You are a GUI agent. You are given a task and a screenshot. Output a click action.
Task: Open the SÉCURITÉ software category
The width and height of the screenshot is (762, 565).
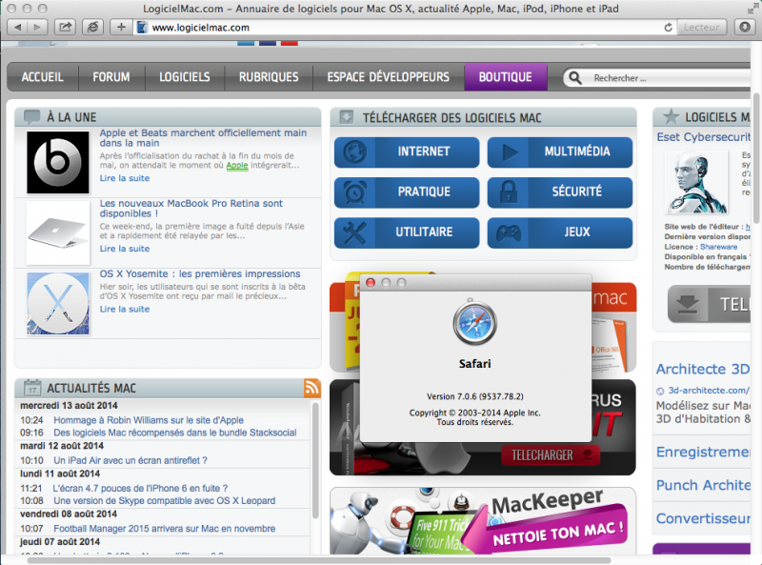[x=560, y=192]
